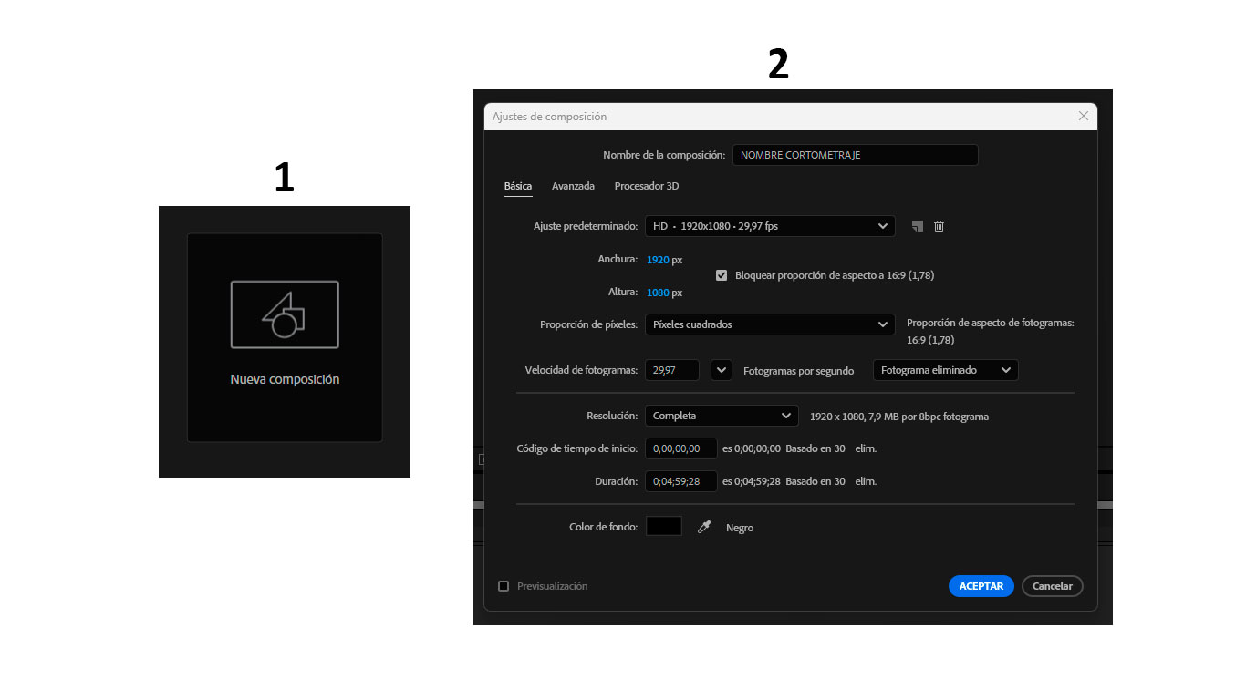This screenshot has width=1246, height=700.
Task: Select the Básica tab
Action: point(518,186)
